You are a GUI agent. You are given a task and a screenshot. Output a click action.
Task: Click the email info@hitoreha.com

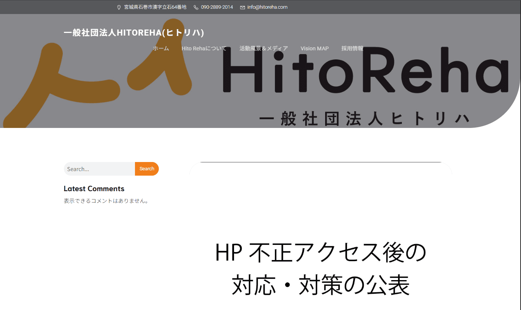pyautogui.click(x=267, y=7)
